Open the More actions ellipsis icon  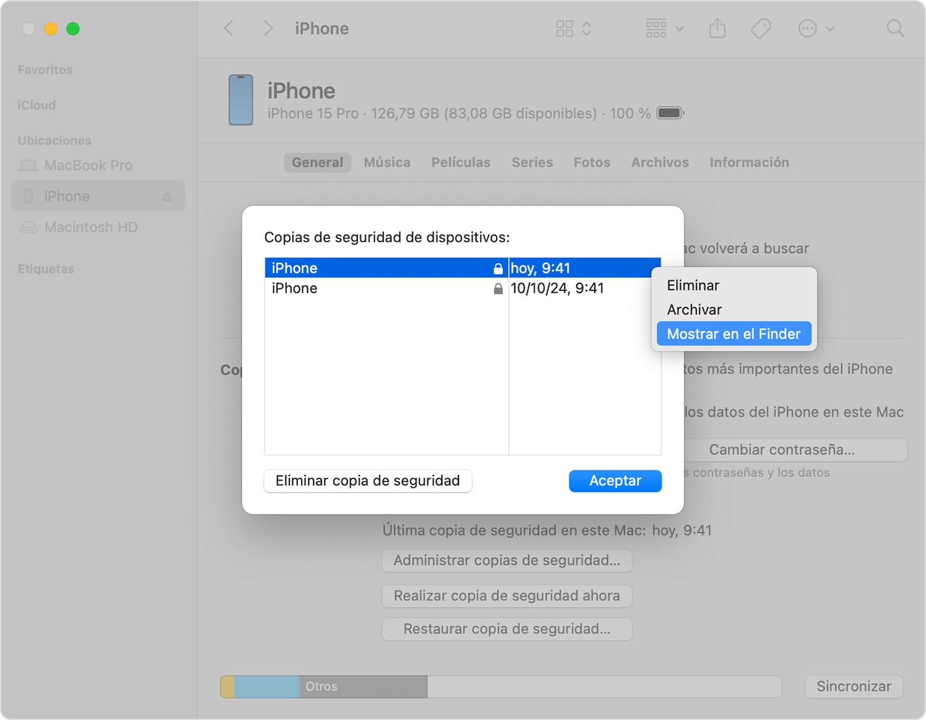(807, 29)
